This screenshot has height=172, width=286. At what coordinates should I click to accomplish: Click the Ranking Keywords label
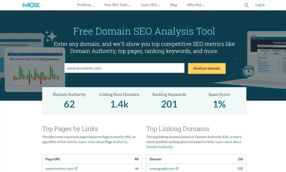point(169,94)
